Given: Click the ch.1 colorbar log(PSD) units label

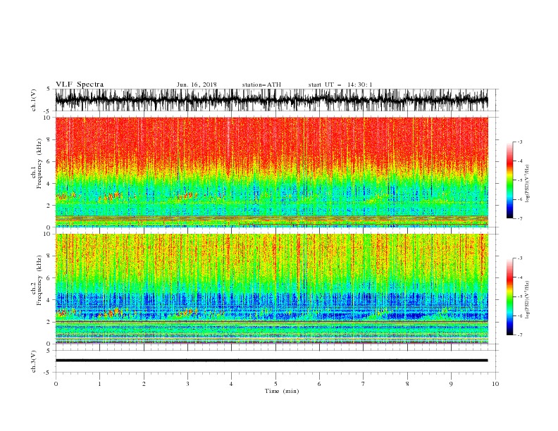Looking at the screenshot, I should click(x=528, y=184).
